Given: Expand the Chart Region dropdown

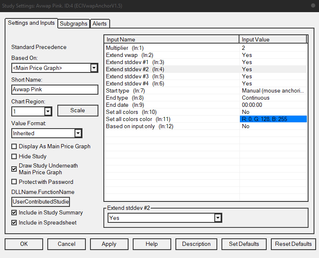Looking at the screenshot, I should (48, 111).
